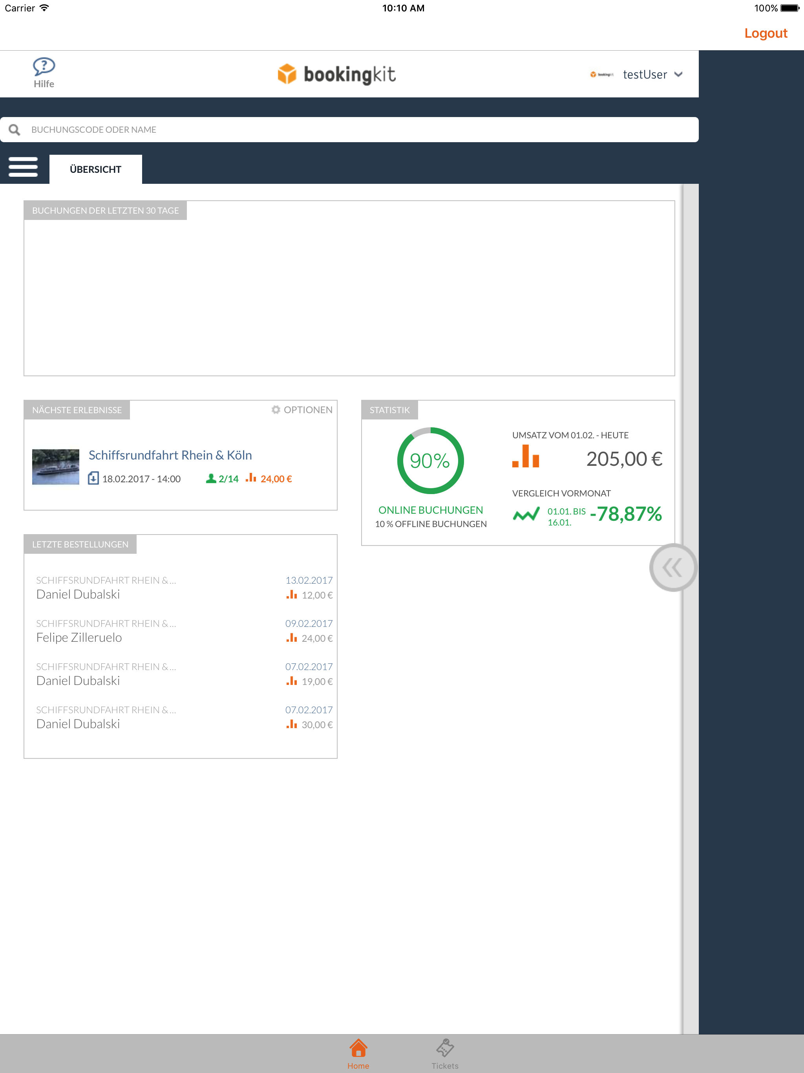Click the -78,87% comparison value
Viewport: 804px width, 1073px height.
click(x=625, y=514)
